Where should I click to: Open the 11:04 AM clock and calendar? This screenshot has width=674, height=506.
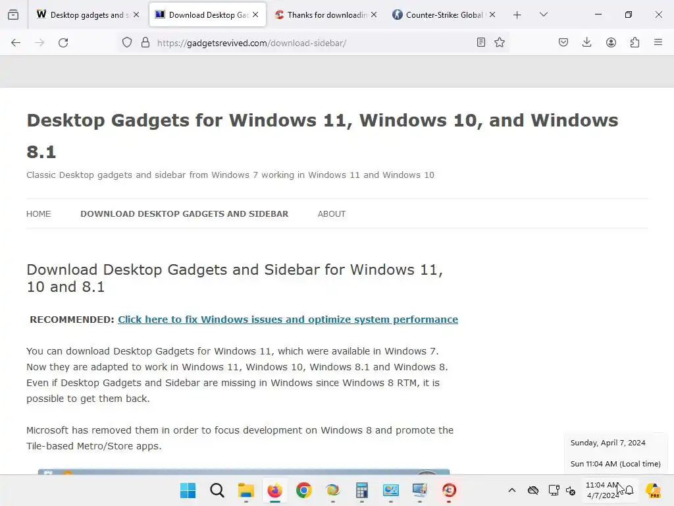[x=602, y=490]
